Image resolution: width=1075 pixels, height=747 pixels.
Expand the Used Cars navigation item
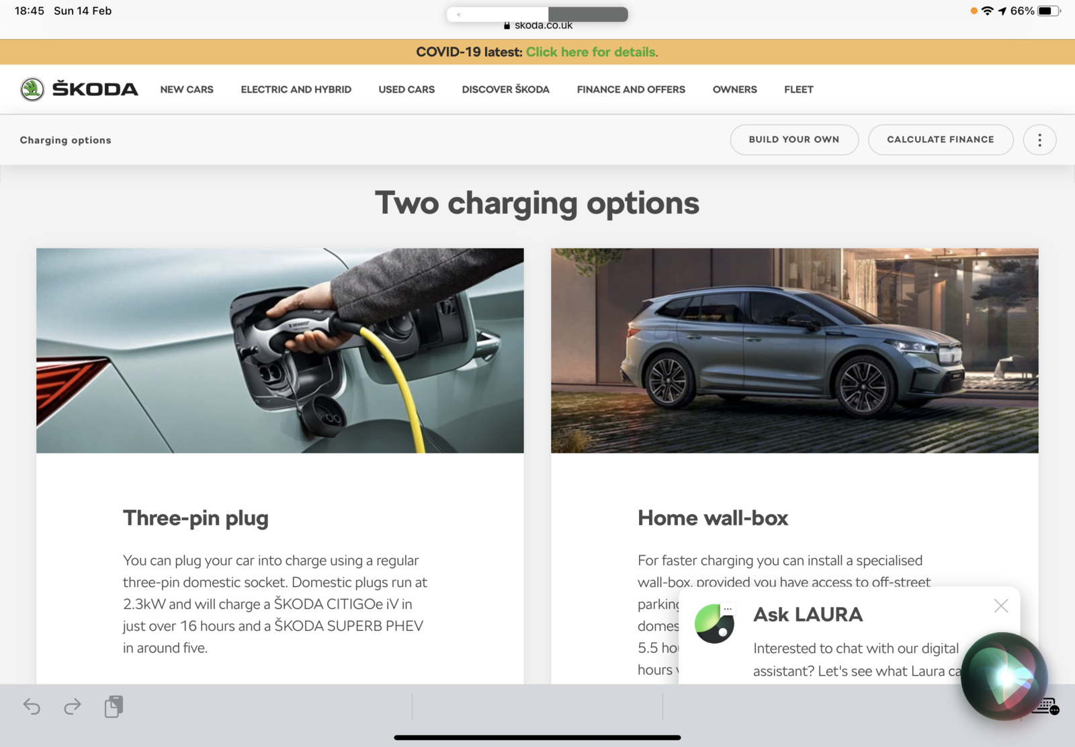[406, 89]
